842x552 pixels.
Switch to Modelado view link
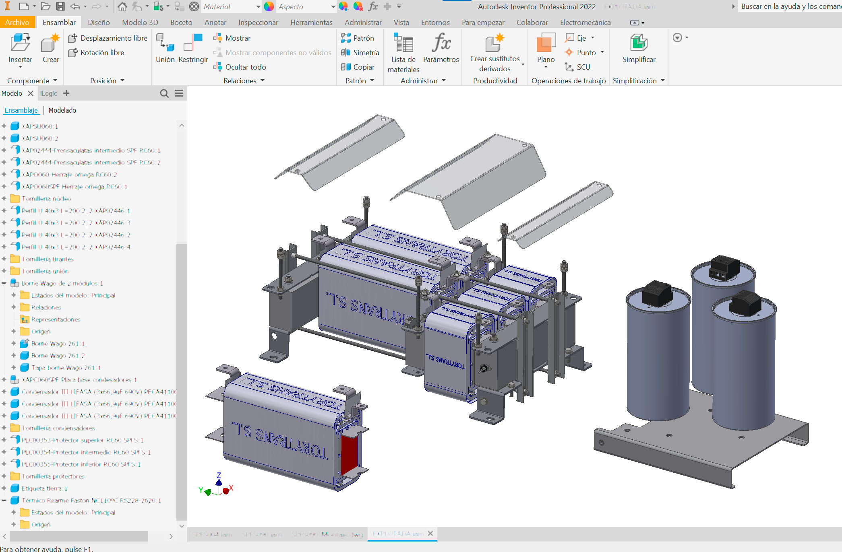(62, 110)
